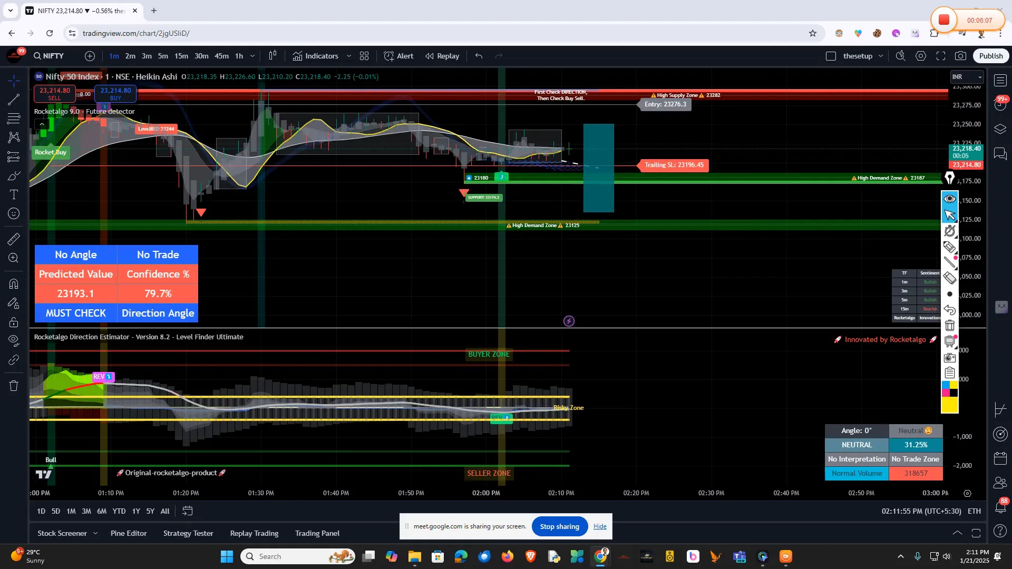Activate the zoom in tool
The image size is (1012, 569).
[x=14, y=258]
